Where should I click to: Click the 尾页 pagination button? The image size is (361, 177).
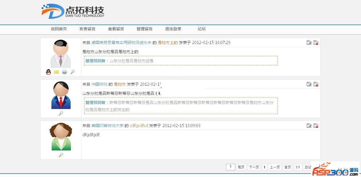click(241, 167)
